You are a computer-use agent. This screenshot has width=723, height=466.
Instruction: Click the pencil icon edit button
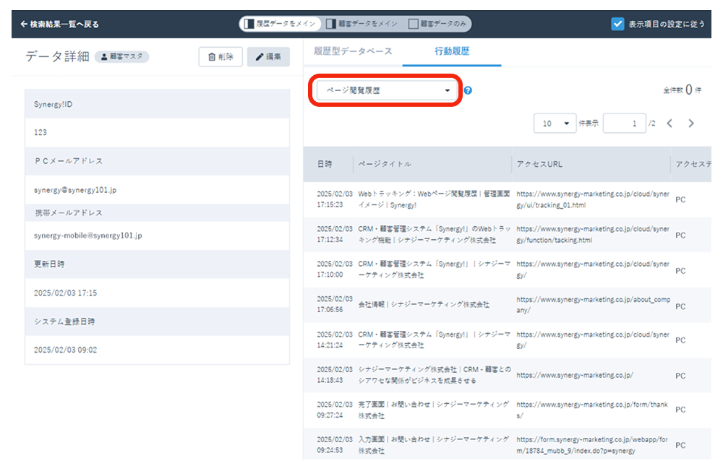tap(268, 57)
